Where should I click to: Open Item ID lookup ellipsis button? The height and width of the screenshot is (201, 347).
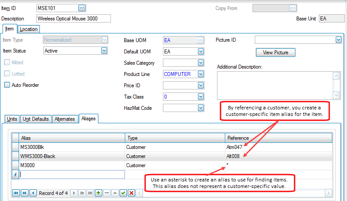pos(82,8)
